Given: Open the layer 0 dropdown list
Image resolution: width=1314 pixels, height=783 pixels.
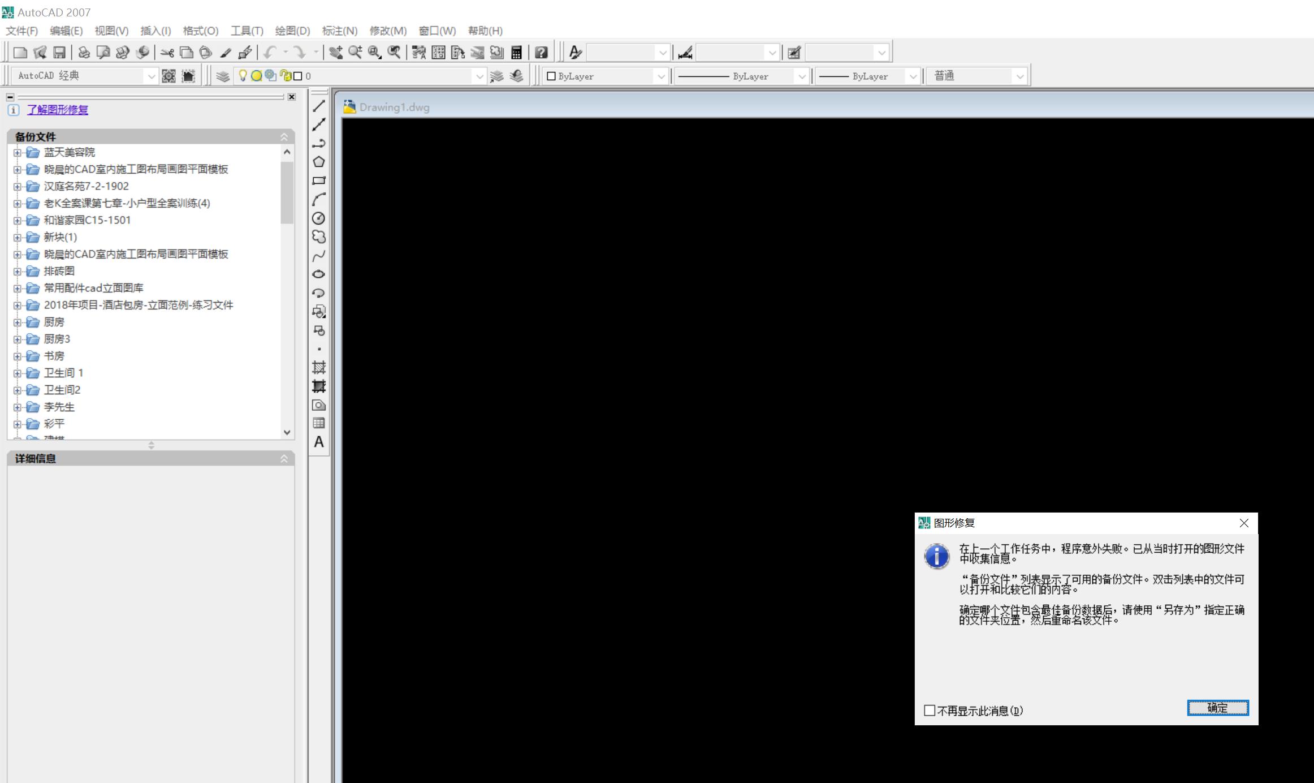Looking at the screenshot, I should (479, 76).
